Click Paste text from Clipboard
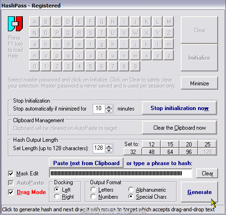 pos(86,163)
